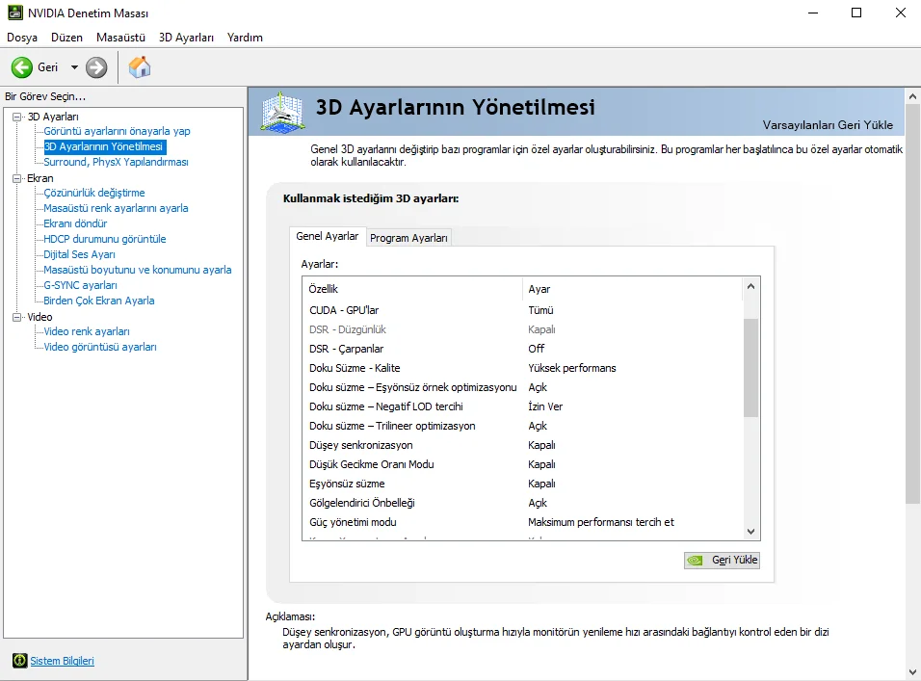Click the Off value for DSR Çarpanlar
Screen dimensions: 921x681
pos(537,349)
